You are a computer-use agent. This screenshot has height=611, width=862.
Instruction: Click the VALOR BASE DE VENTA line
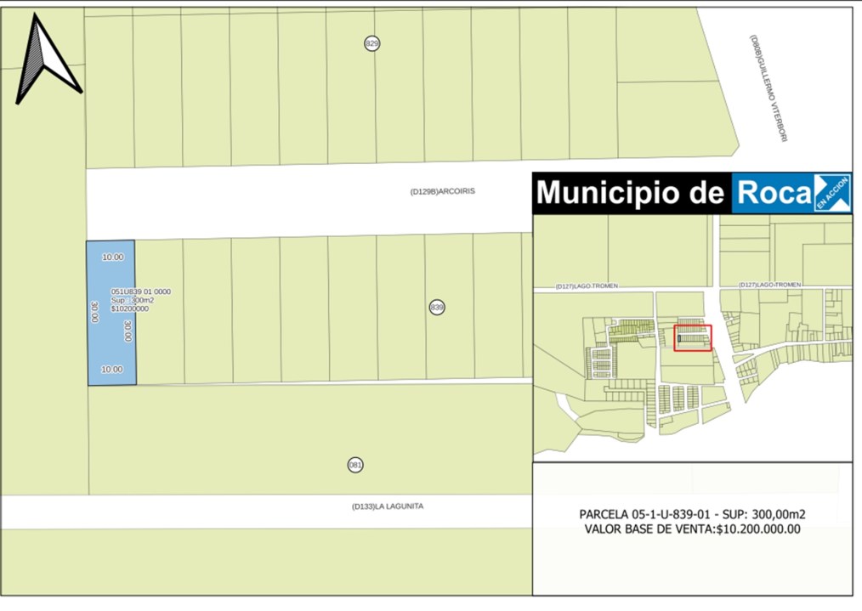point(692,529)
